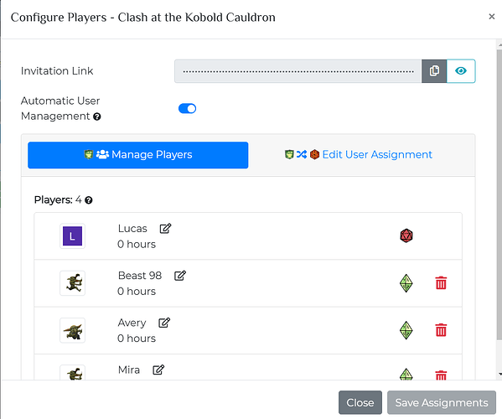502x419 pixels.
Task: Click the Close button
Action: click(x=360, y=402)
